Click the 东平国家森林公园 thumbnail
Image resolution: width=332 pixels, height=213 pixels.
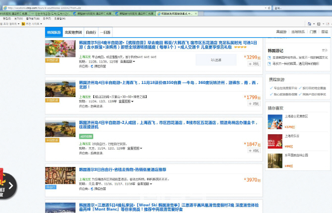click(275, 160)
